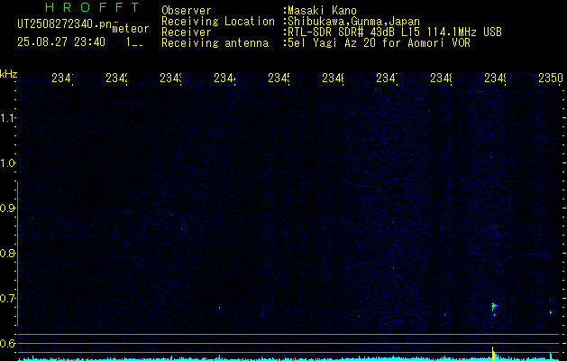Click the date stamp 25.08.27 23:40

[61, 42]
